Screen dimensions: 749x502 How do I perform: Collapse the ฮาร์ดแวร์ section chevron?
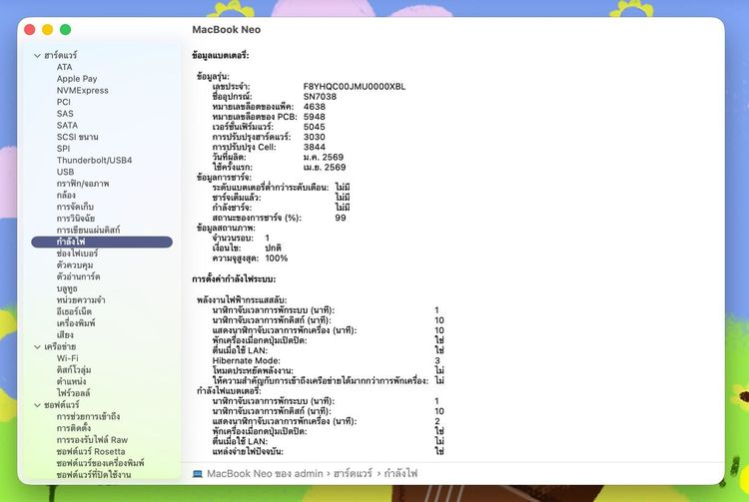37,55
